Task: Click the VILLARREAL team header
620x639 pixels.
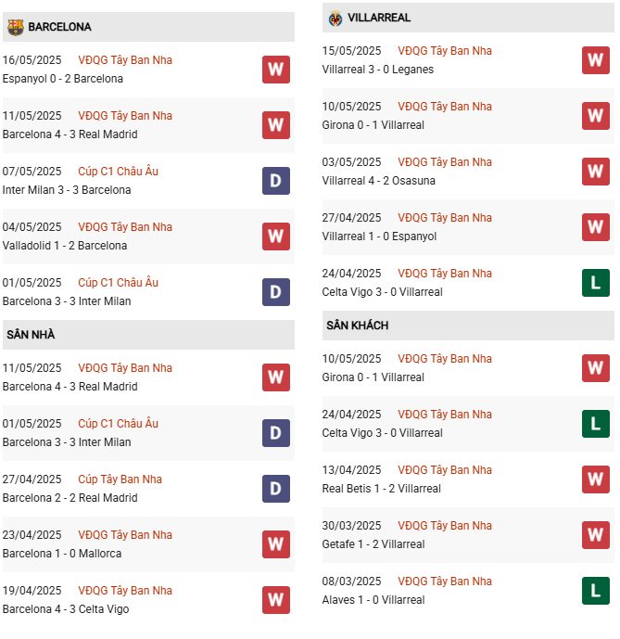Action: pos(468,18)
